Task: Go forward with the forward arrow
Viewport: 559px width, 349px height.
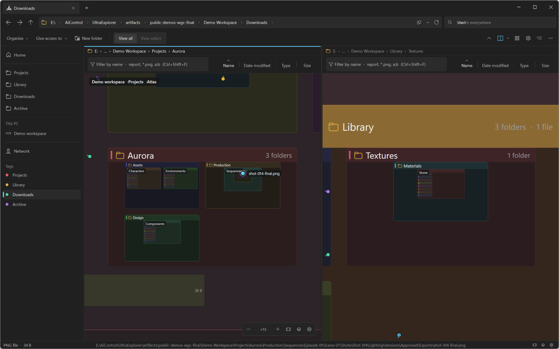Action: (x=20, y=22)
